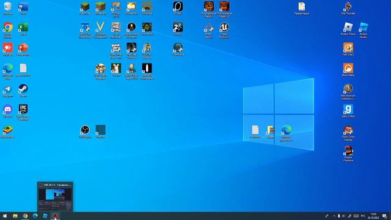Viewport: 391px width, 220px height.
Task: Select the Portal game shortcut
Action: 178,8
